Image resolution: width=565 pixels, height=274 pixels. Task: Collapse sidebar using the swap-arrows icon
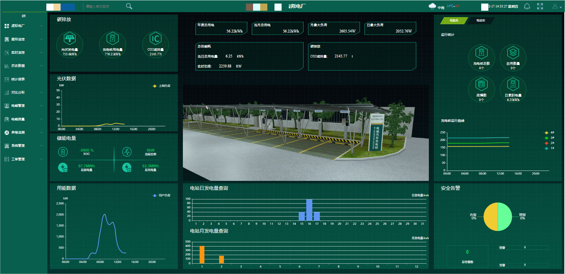[x=24, y=16]
